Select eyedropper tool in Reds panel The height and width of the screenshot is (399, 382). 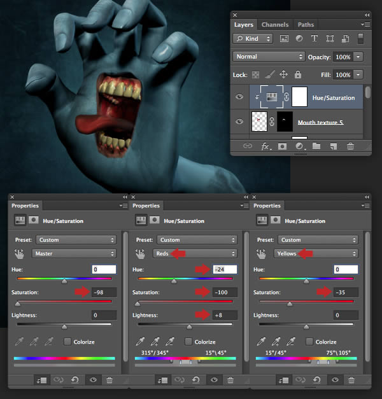click(140, 341)
